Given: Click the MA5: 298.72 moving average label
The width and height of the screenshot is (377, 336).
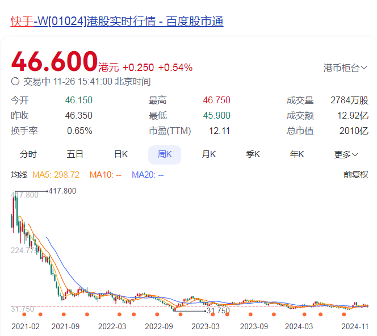Looking at the screenshot, I should [x=56, y=175].
